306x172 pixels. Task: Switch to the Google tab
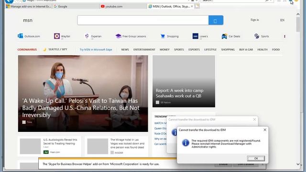pos(76,6)
